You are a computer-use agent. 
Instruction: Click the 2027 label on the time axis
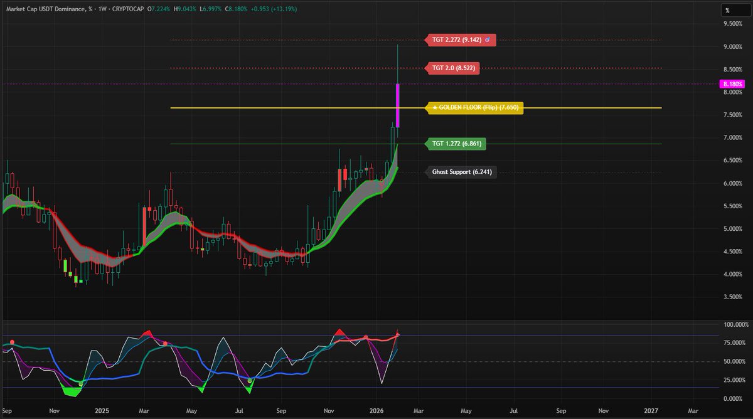point(650,411)
